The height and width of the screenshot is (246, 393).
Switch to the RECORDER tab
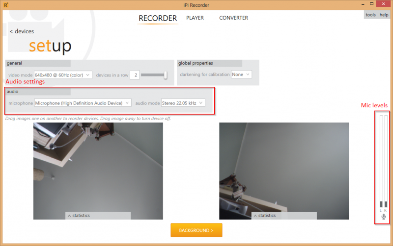click(x=158, y=18)
